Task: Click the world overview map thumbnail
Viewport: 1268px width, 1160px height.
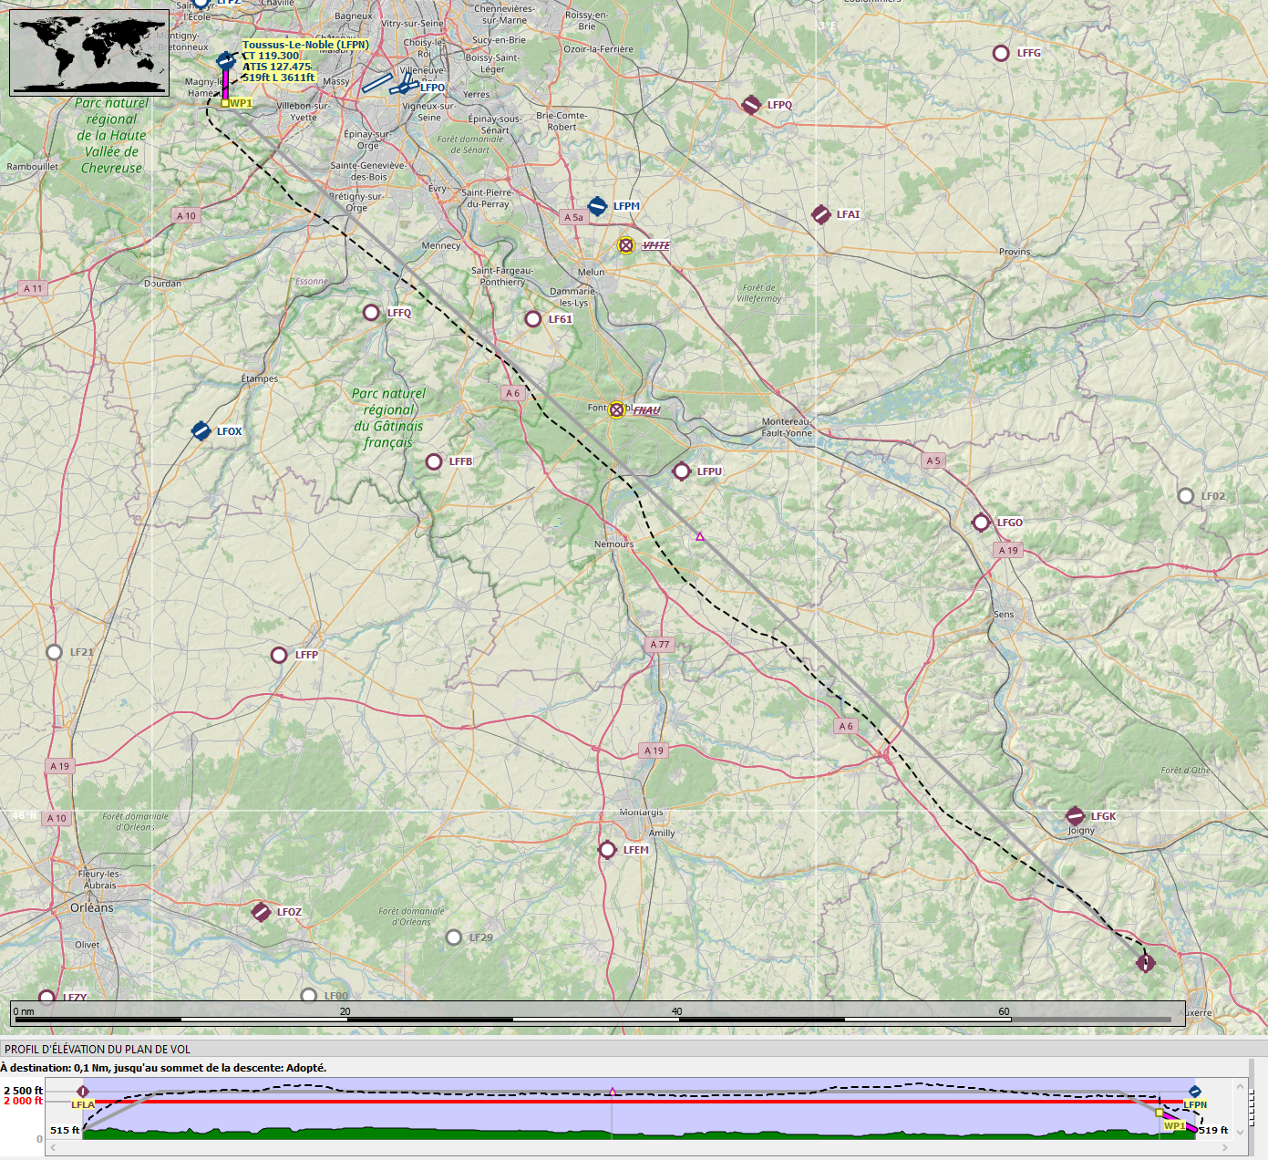Action: [89, 52]
